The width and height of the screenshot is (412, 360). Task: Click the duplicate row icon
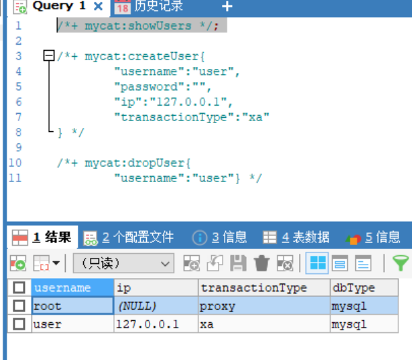215,263
